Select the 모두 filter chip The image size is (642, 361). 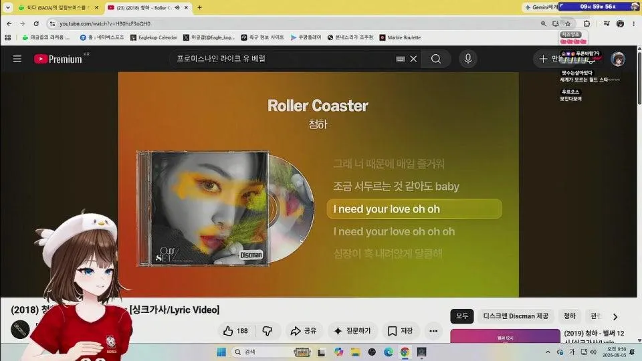462,316
